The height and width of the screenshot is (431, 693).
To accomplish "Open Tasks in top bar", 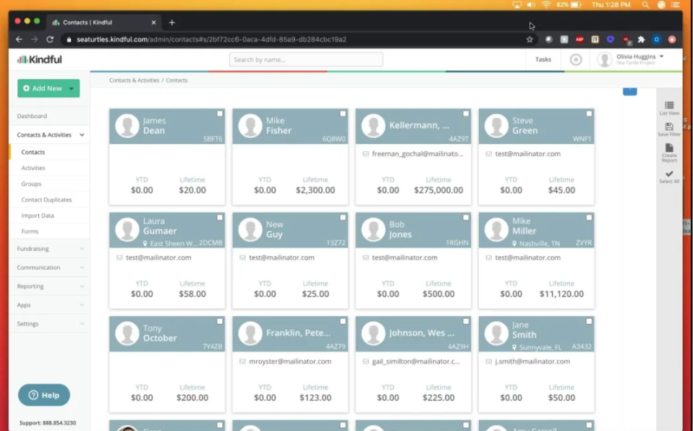I will [x=543, y=60].
